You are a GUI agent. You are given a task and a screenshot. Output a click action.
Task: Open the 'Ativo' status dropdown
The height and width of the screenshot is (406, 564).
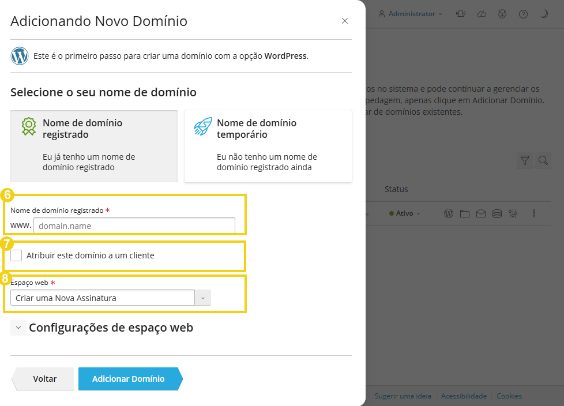pos(404,213)
